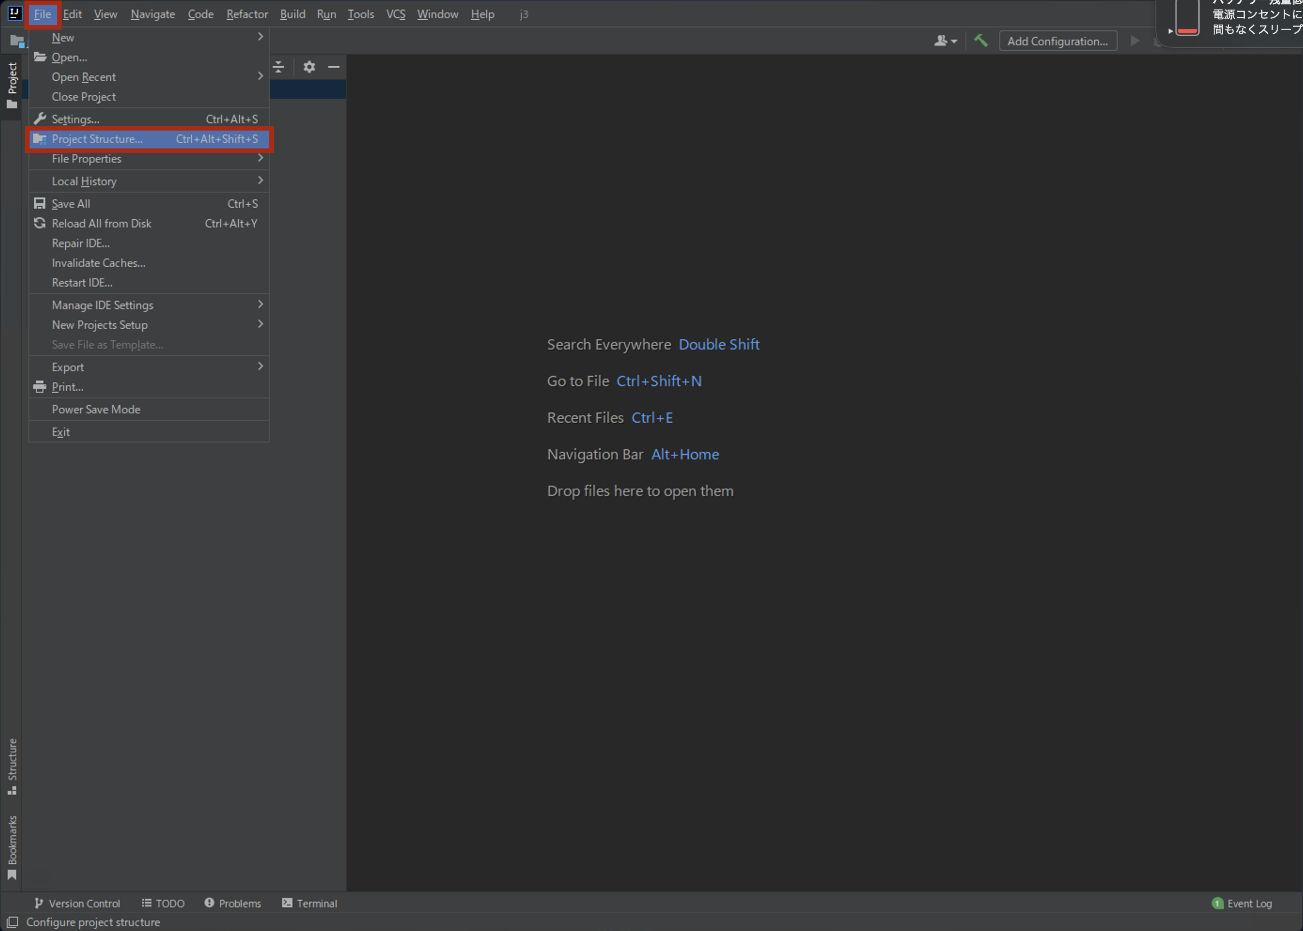Hide project panel with minus icon

tap(333, 67)
